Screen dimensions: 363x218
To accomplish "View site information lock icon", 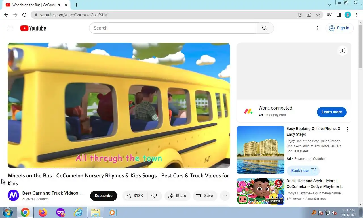I will (35, 15).
